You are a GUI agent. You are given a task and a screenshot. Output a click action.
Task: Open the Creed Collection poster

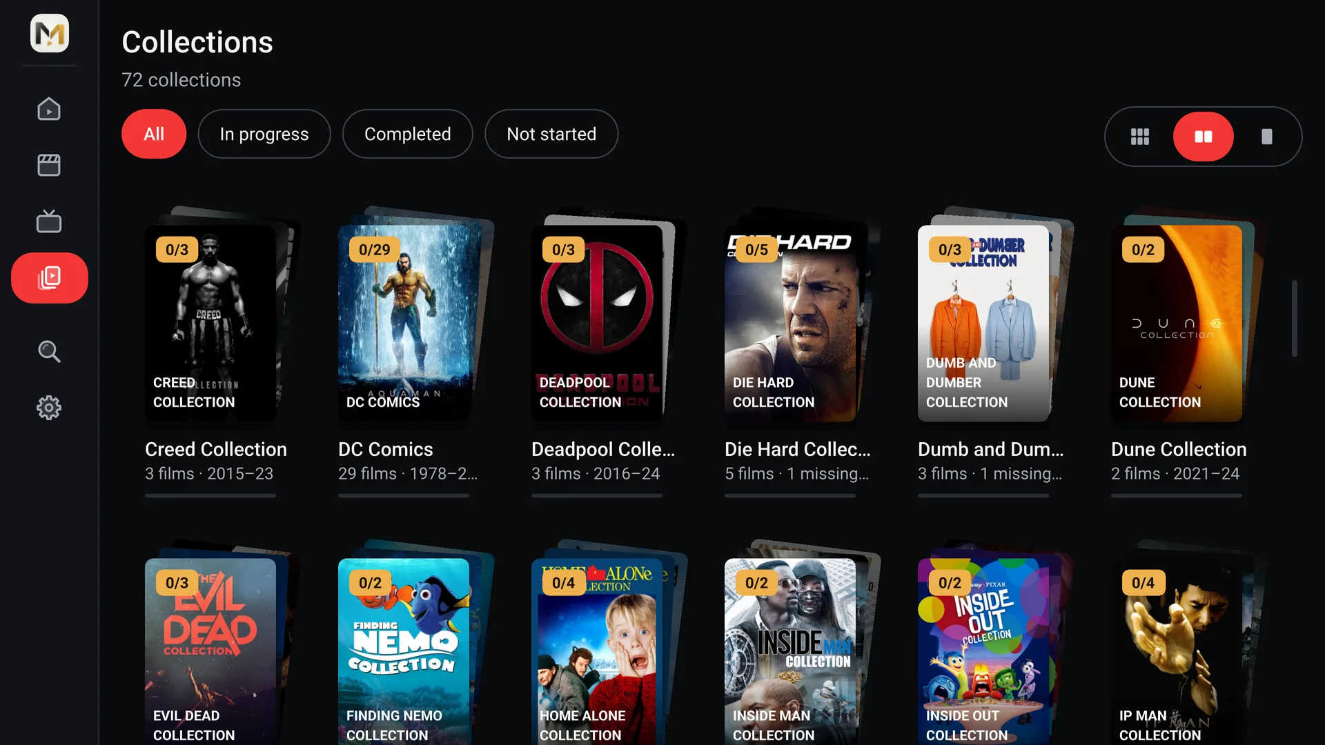[210, 323]
